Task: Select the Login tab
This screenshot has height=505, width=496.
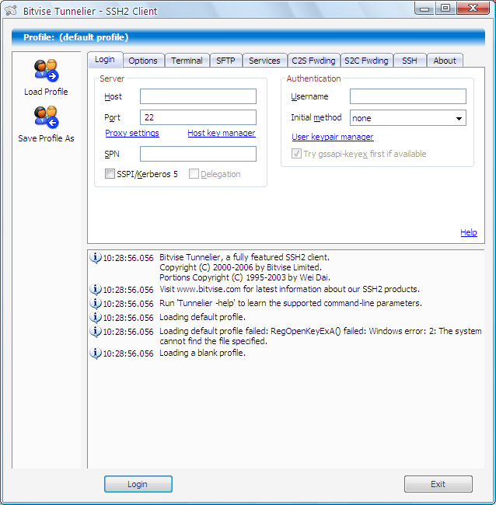Action: click(105, 60)
